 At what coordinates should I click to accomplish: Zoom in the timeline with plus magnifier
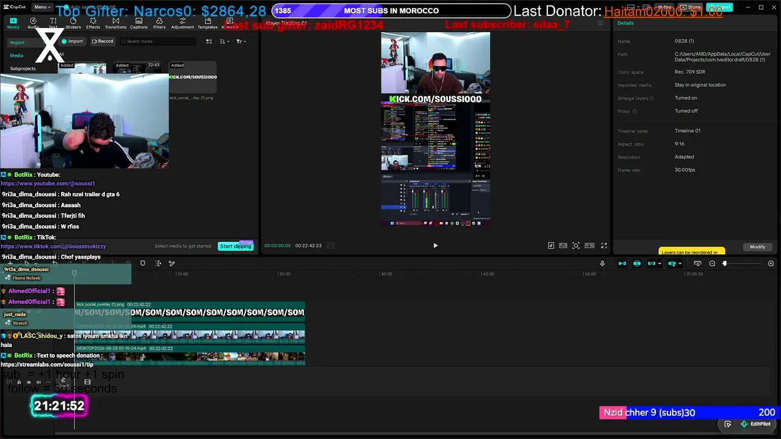click(x=771, y=263)
